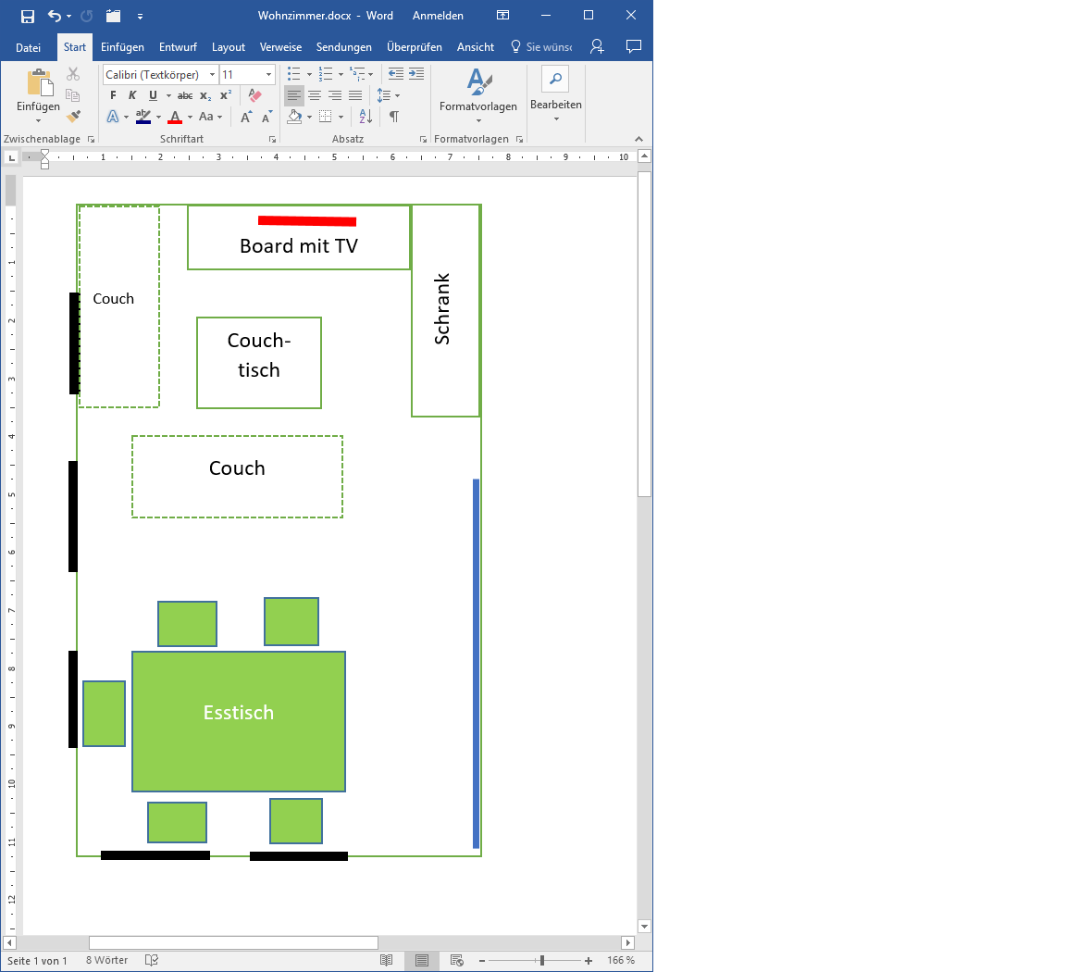Toggle show paragraph marks (¶)
1066x972 pixels.
(393, 117)
